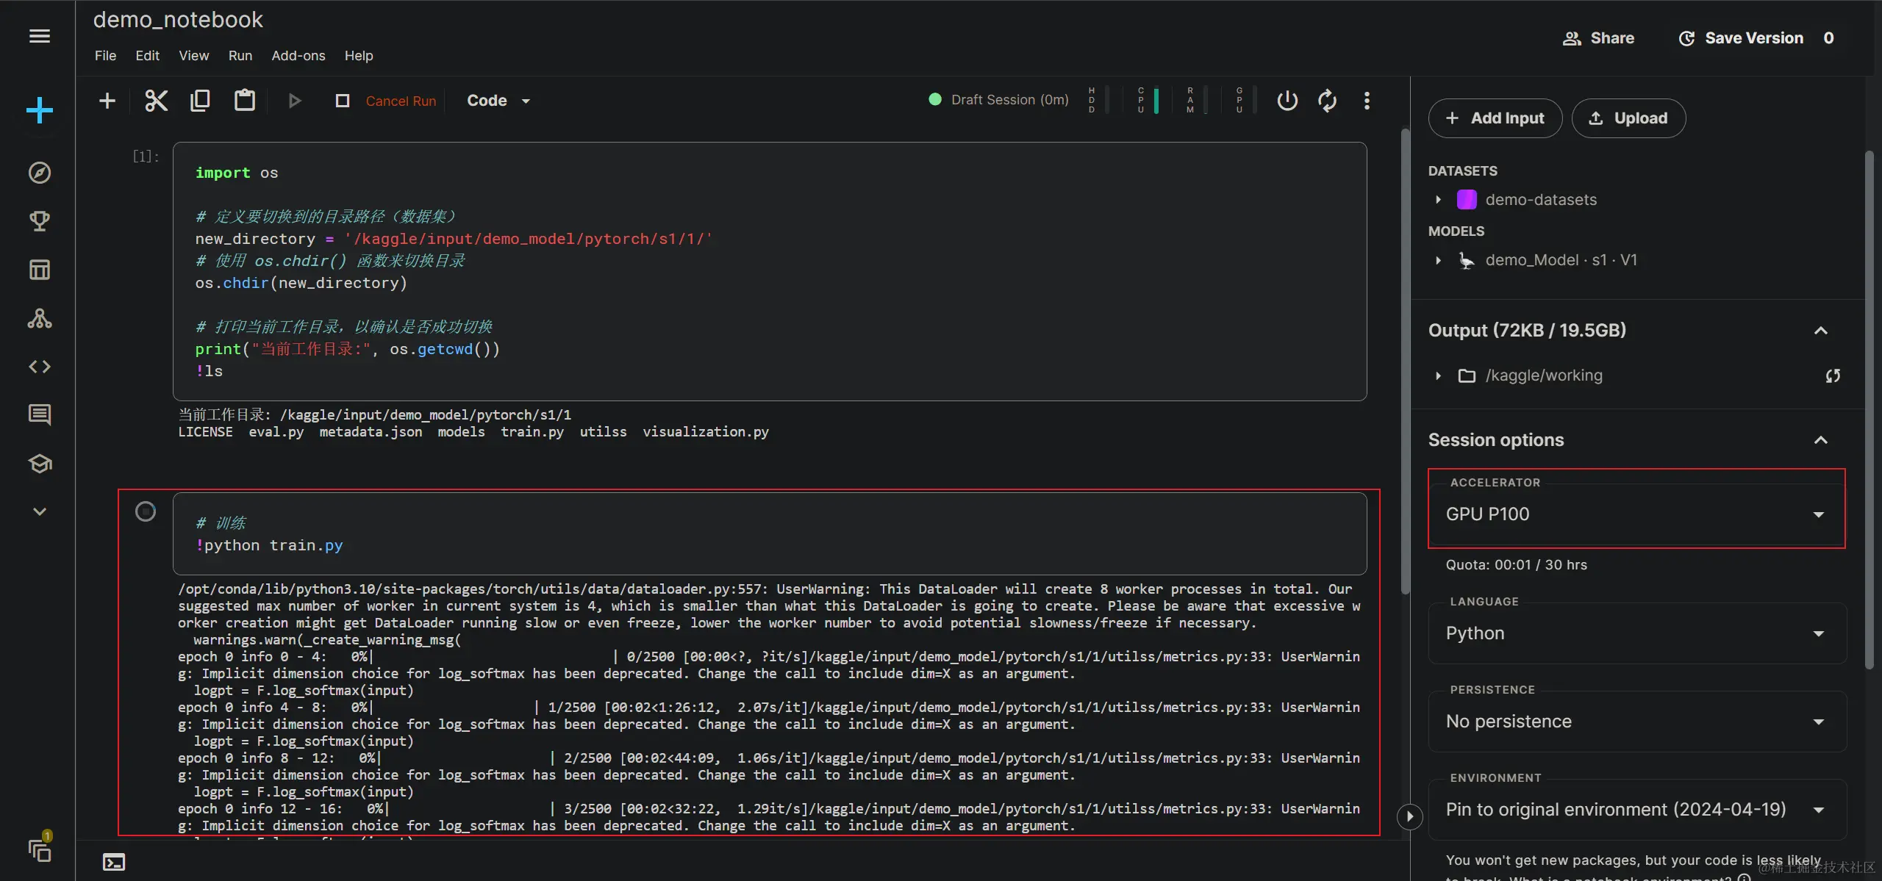Refresh the /kaggle/working output folder
This screenshot has width=1882, height=881.
click(1833, 376)
